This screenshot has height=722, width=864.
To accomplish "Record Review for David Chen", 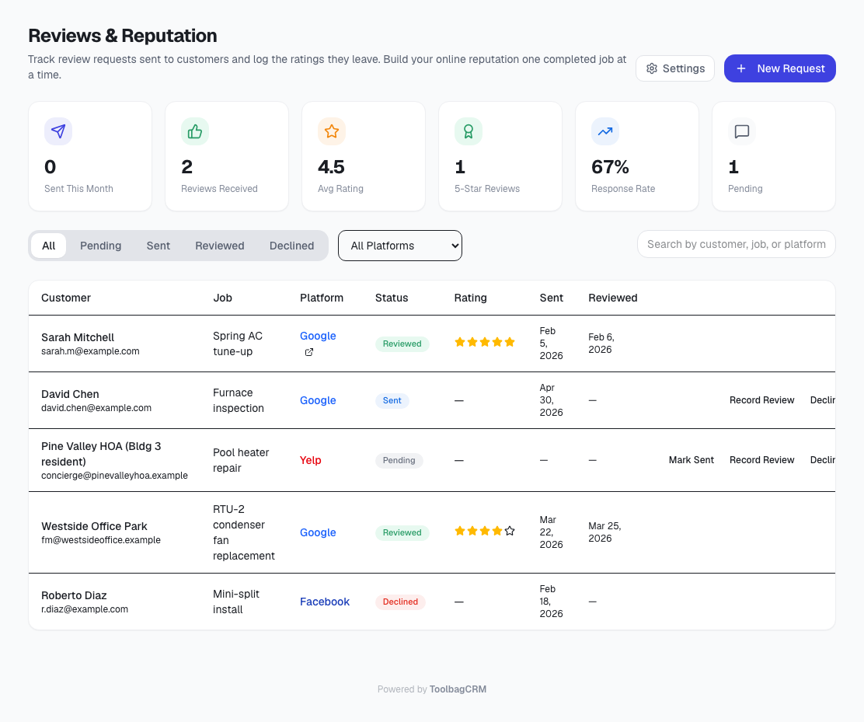I will pyautogui.click(x=761, y=400).
